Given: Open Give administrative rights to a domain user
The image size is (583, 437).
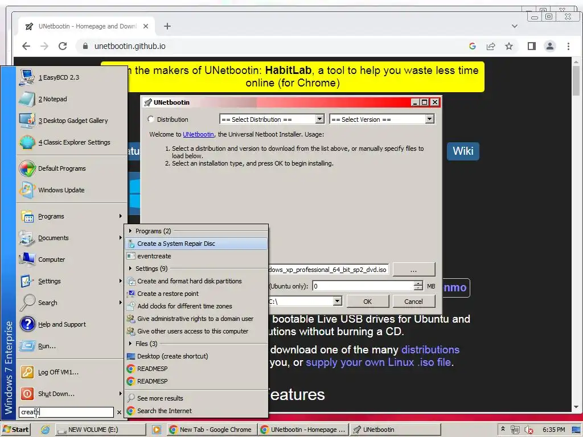Looking at the screenshot, I should 196,319.
